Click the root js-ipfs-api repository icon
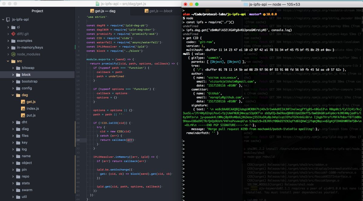Screen dimensions: 363x201 pyautogui.click(x=8, y=20)
